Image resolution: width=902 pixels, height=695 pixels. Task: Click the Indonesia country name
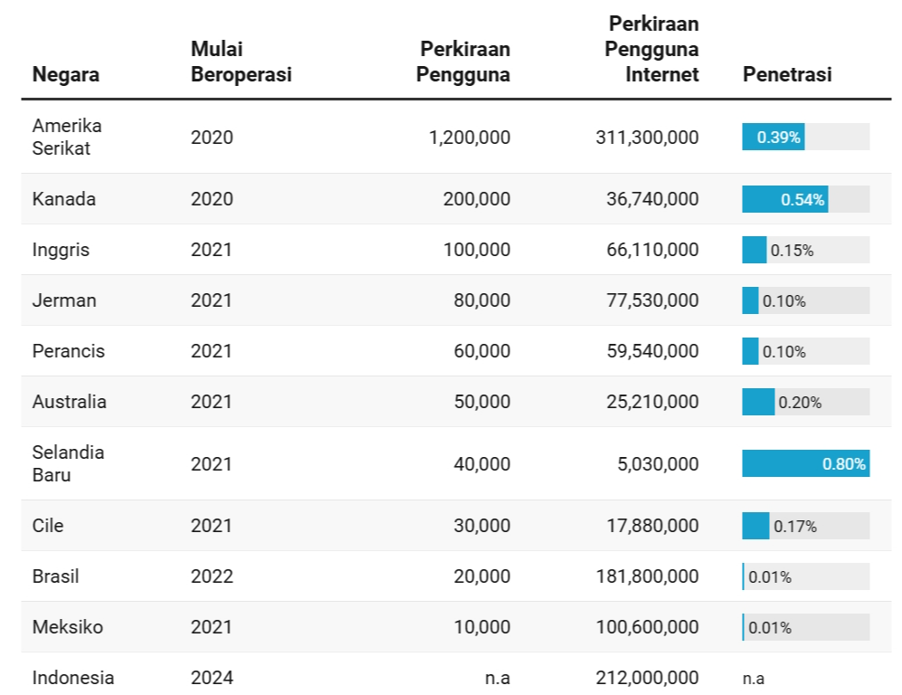(73, 677)
